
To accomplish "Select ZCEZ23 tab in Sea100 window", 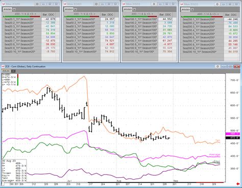I will 128,9.
